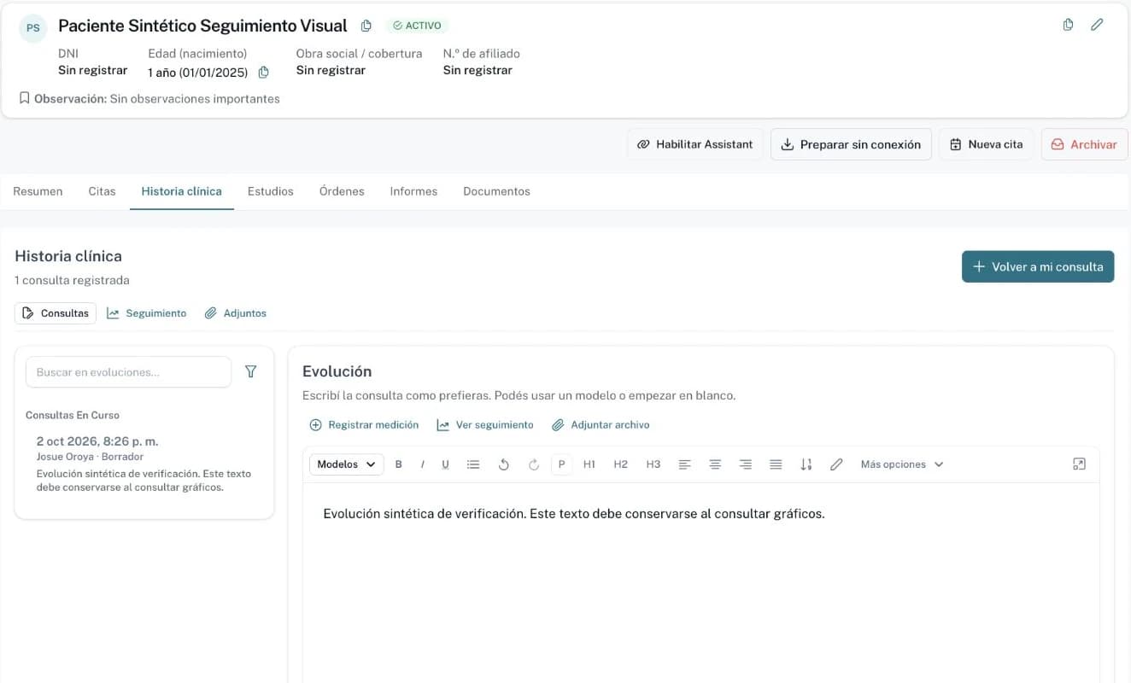The height and width of the screenshot is (683, 1131).
Task: Justify the text
Action: point(776,464)
